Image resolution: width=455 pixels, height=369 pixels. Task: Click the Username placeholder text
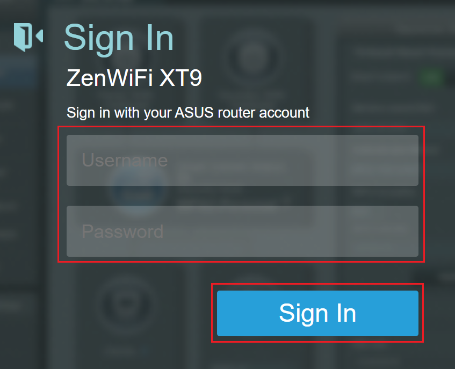[125, 160]
